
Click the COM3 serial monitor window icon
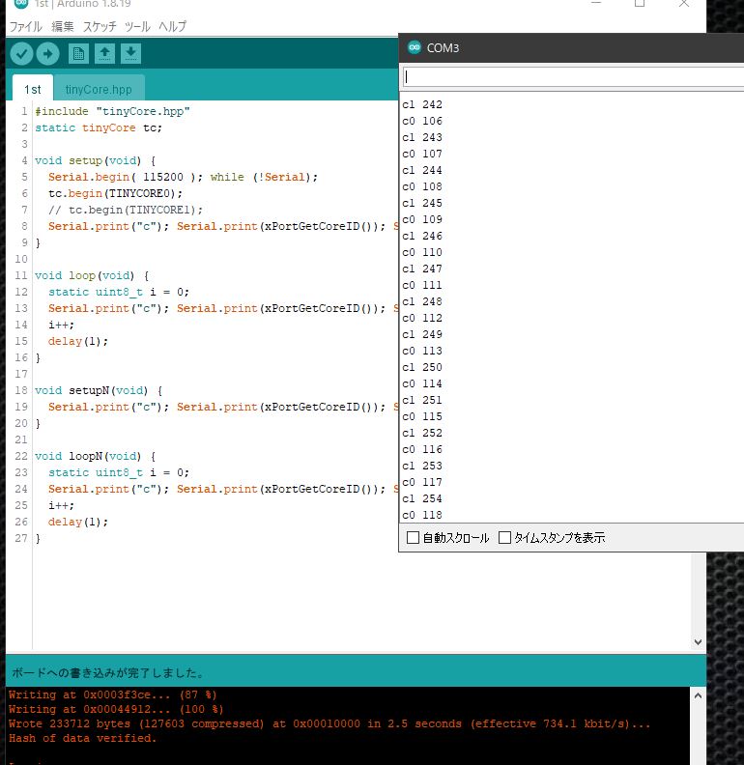pos(415,47)
